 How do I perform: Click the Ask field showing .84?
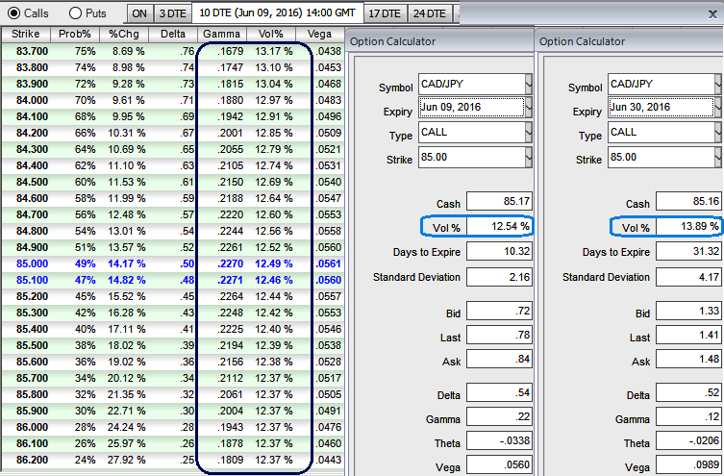(499, 359)
